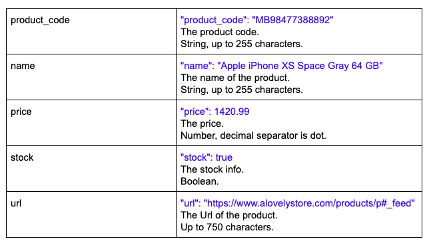Click the product_code field name cell
This screenshot has width=429, height=245.
pyautogui.click(x=91, y=31)
